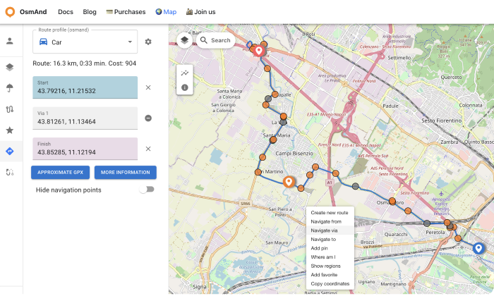Clear the Finish point coordinates
Viewport: 494px width, 296px height.
(148, 149)
